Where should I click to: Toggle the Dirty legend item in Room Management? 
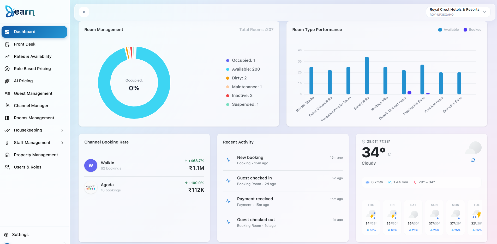pos(236,78)
